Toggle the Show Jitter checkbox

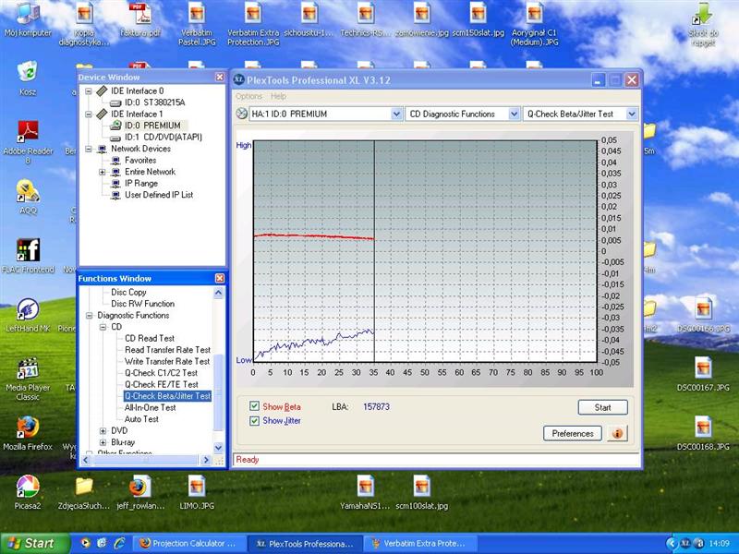255,420
